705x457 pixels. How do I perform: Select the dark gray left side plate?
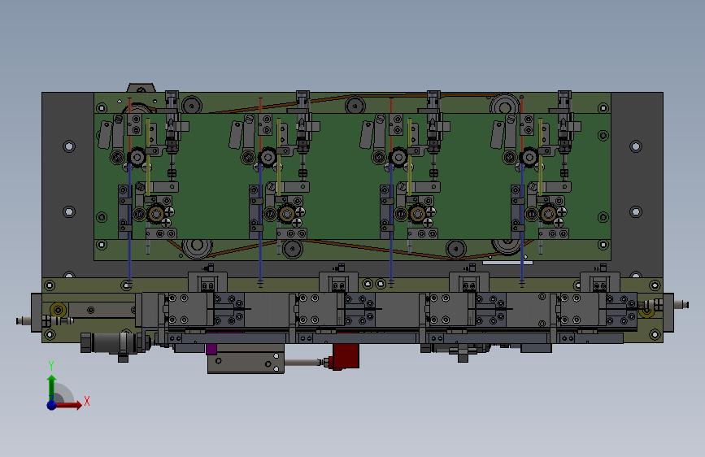[x=67, y=185]
